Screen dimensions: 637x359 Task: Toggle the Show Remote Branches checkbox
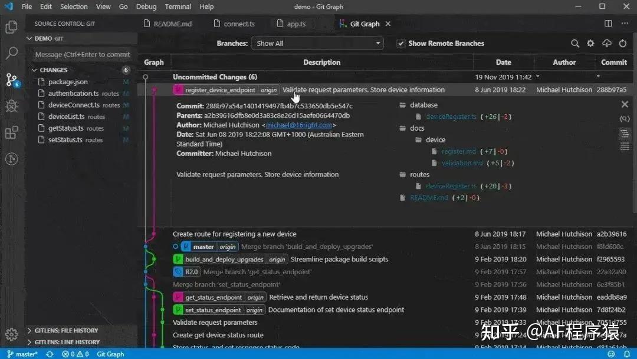click(x=400, y=43)
